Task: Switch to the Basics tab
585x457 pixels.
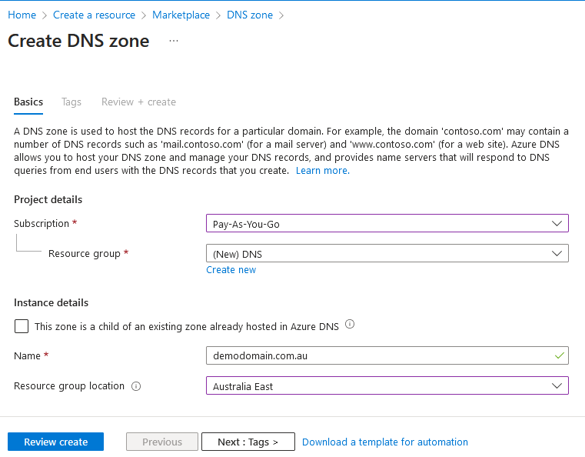Action: (28, 102)
